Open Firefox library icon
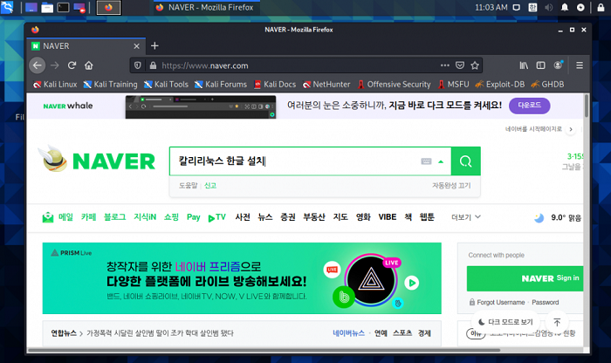 point(524,65)
